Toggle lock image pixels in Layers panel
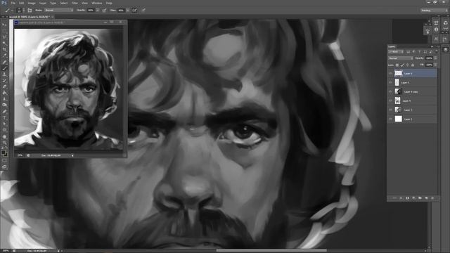This screenshot has height=253, width=450. pos(402,65)
